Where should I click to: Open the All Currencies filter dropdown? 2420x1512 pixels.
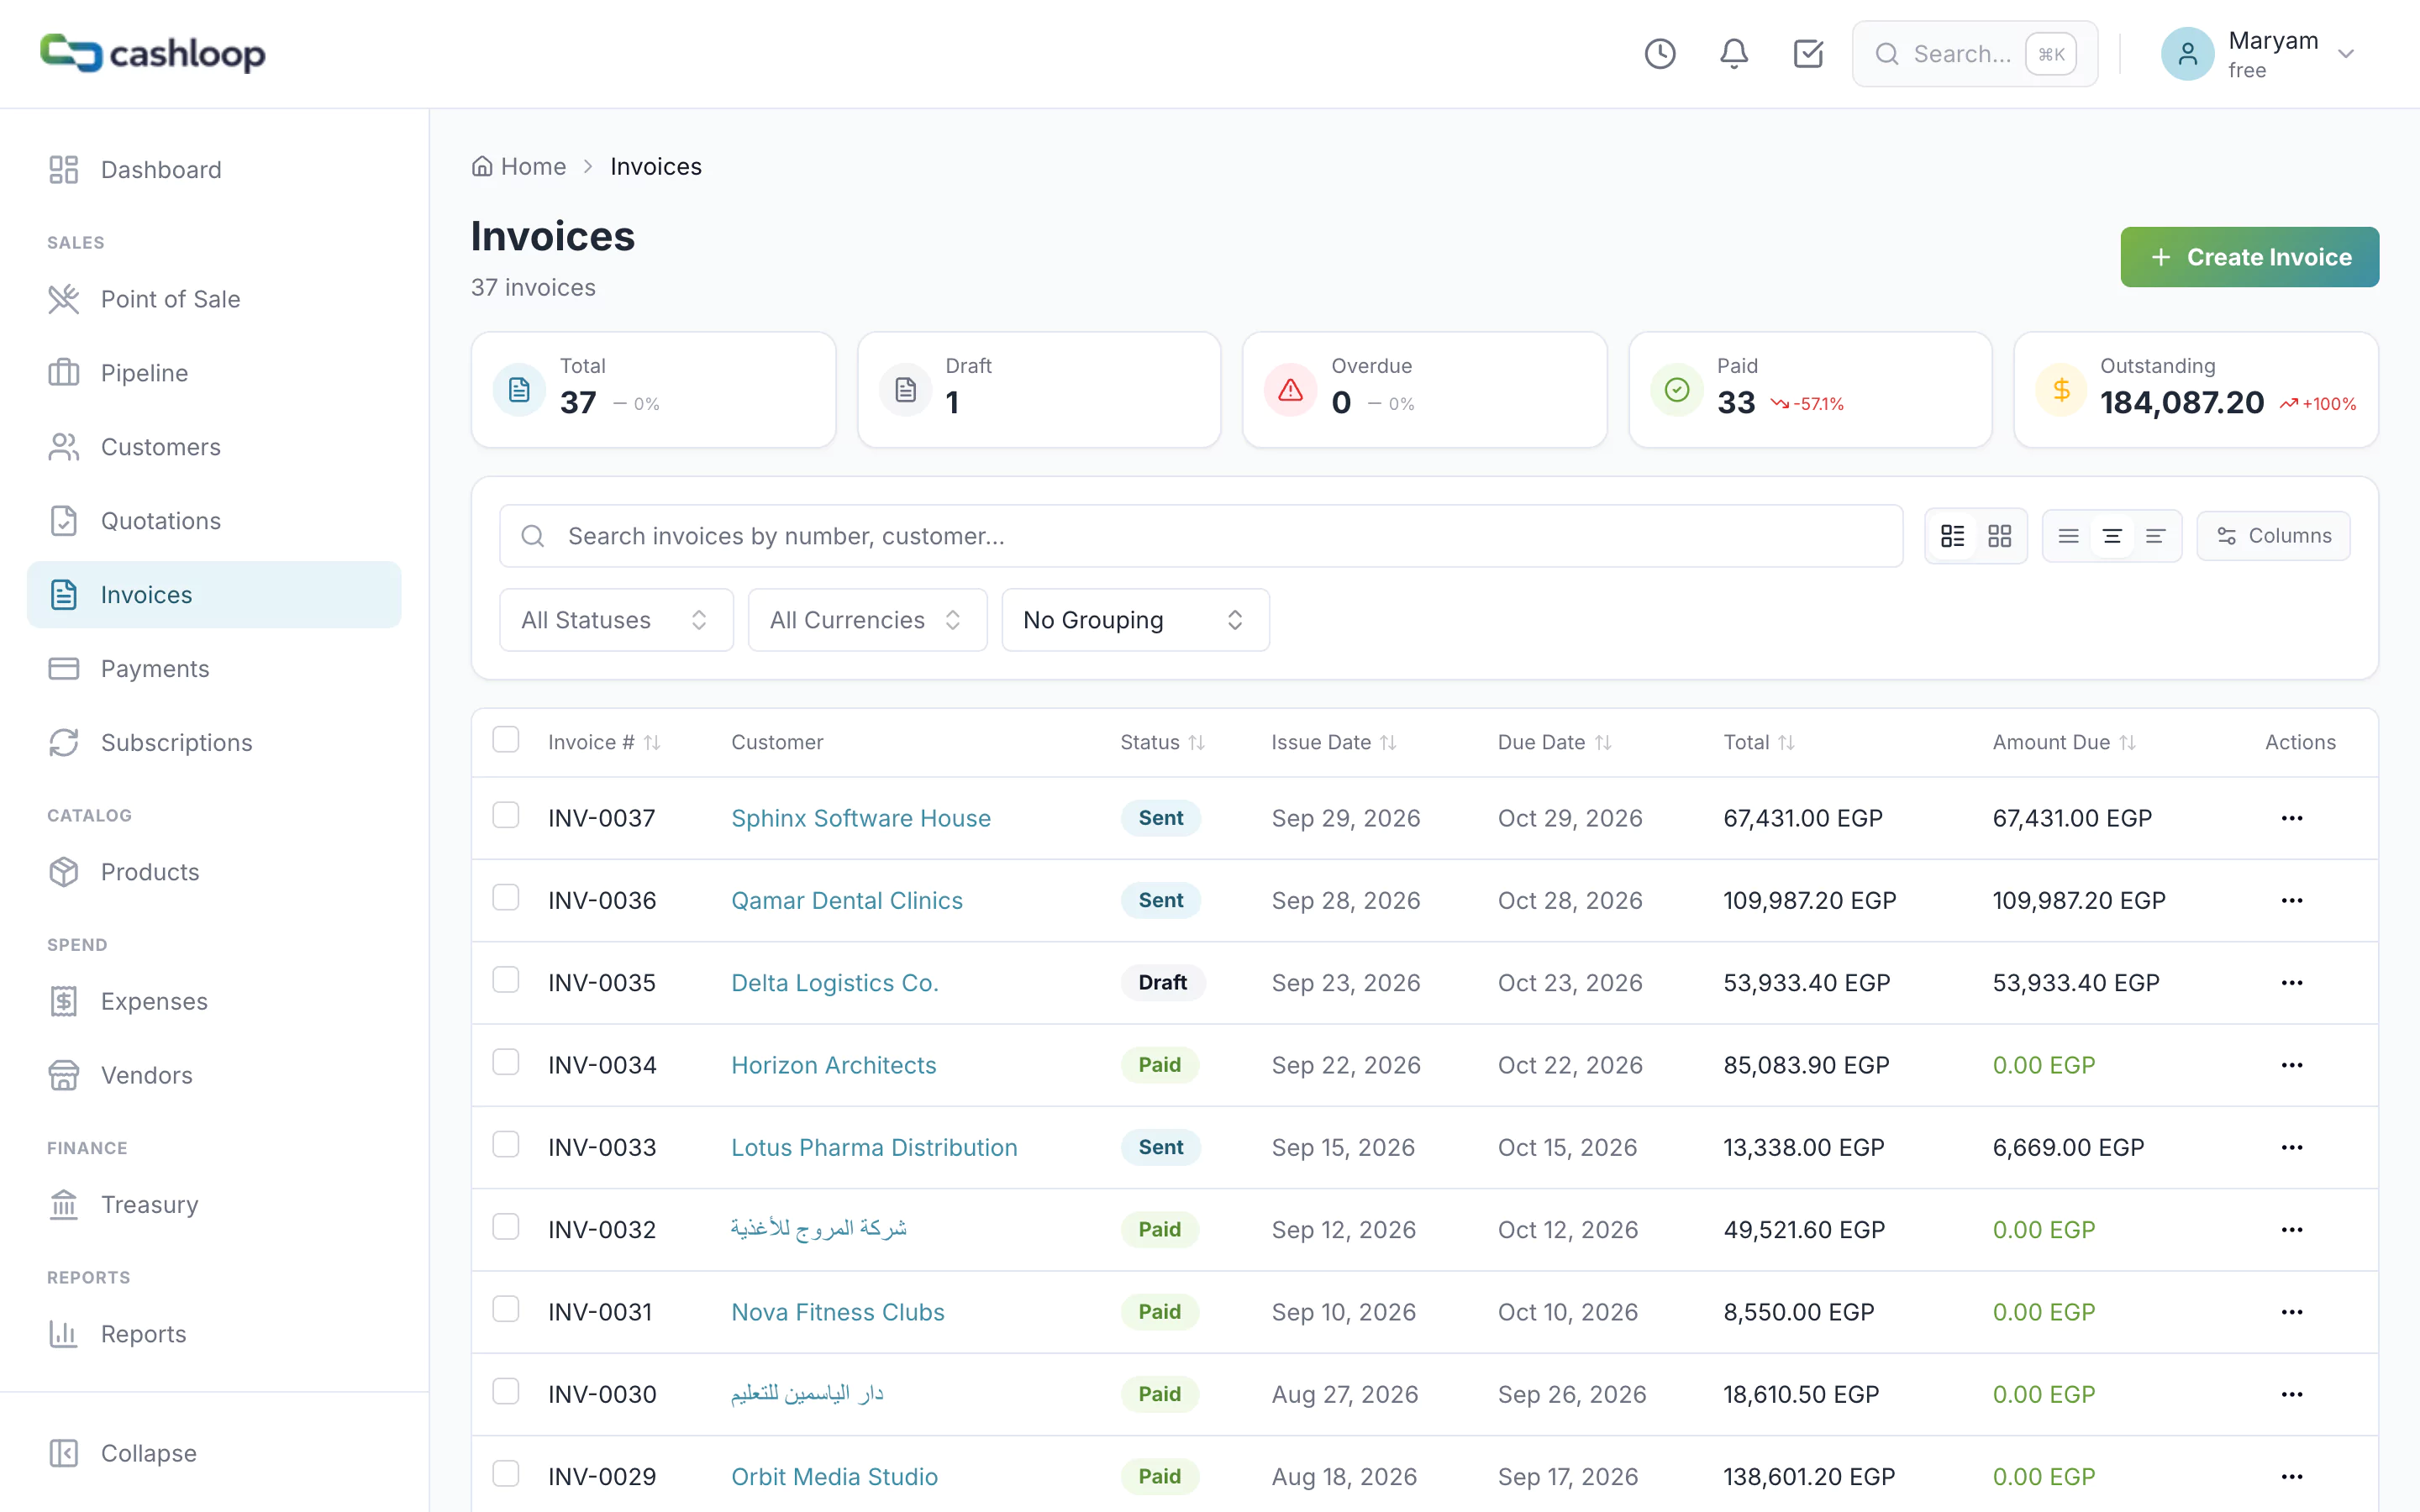point(867,620)
